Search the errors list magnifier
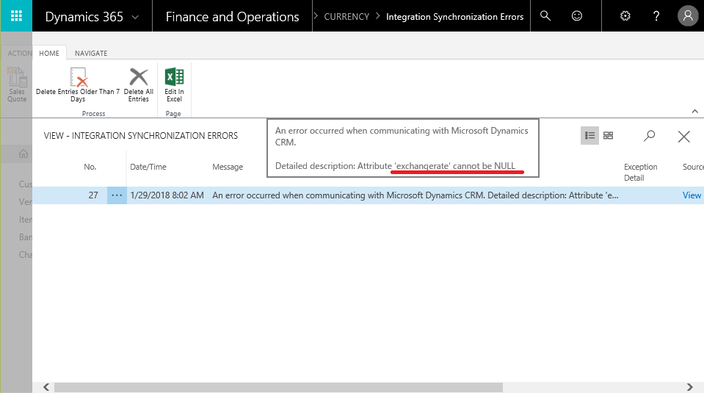Image resolution: width=704 pixels, height=393 pixels. tap(649, 136)
